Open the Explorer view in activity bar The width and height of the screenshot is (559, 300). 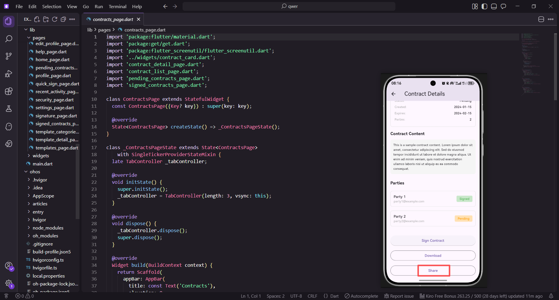tap(9, 21)
